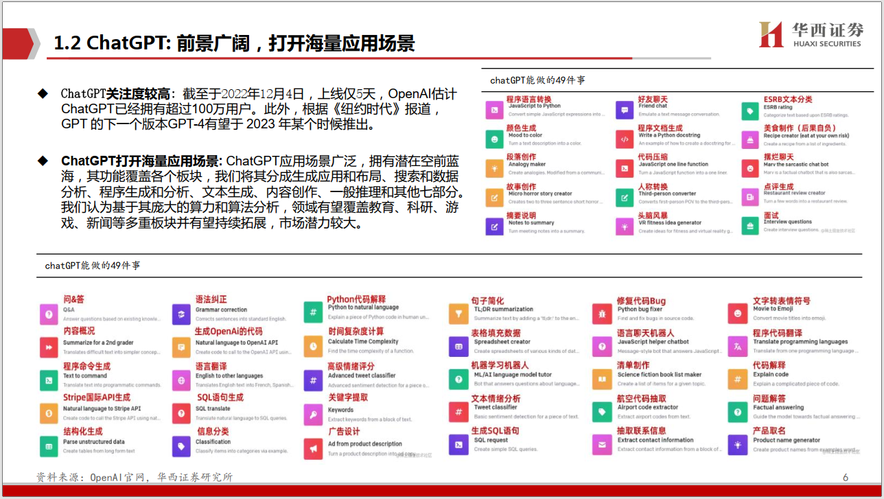884x499 pixels.
Task: Click the green Mood to color icon
Action: tap(494, 139)
